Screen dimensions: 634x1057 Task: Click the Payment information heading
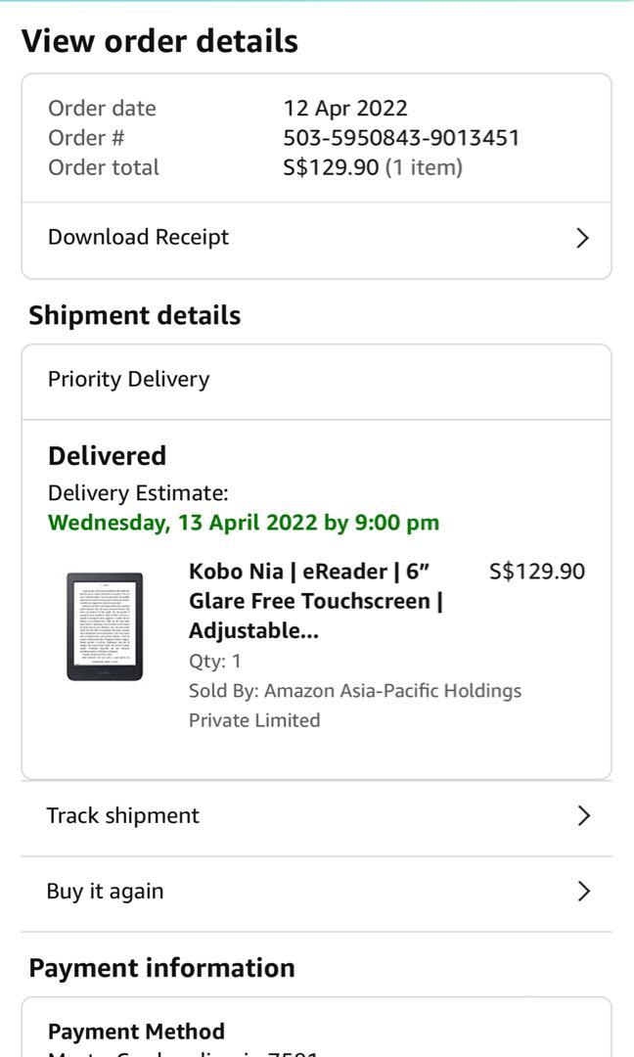click(161, 967)
